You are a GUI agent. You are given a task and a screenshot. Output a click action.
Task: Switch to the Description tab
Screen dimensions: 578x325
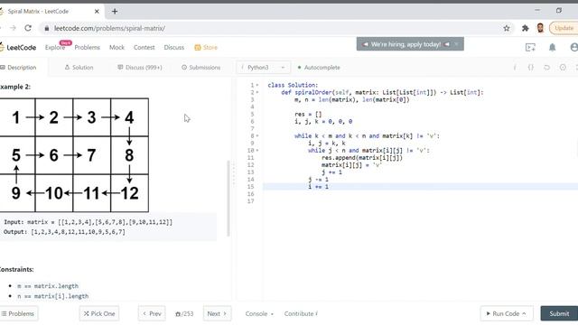18,68
